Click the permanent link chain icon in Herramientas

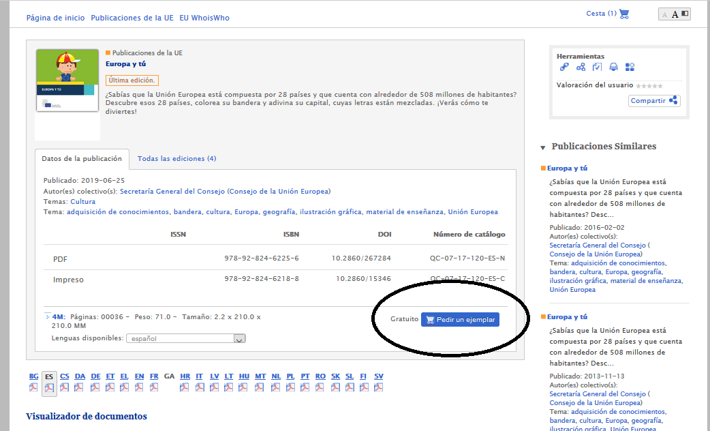point(564,67)
